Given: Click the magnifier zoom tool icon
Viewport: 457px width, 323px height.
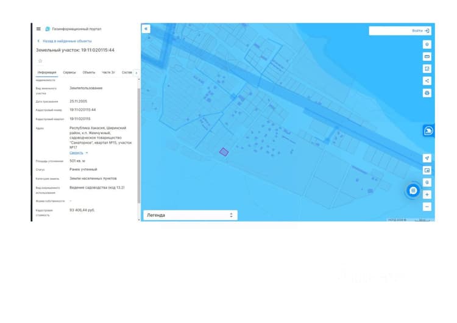Looking at the screenshot, I should click(x=427, y=182).
